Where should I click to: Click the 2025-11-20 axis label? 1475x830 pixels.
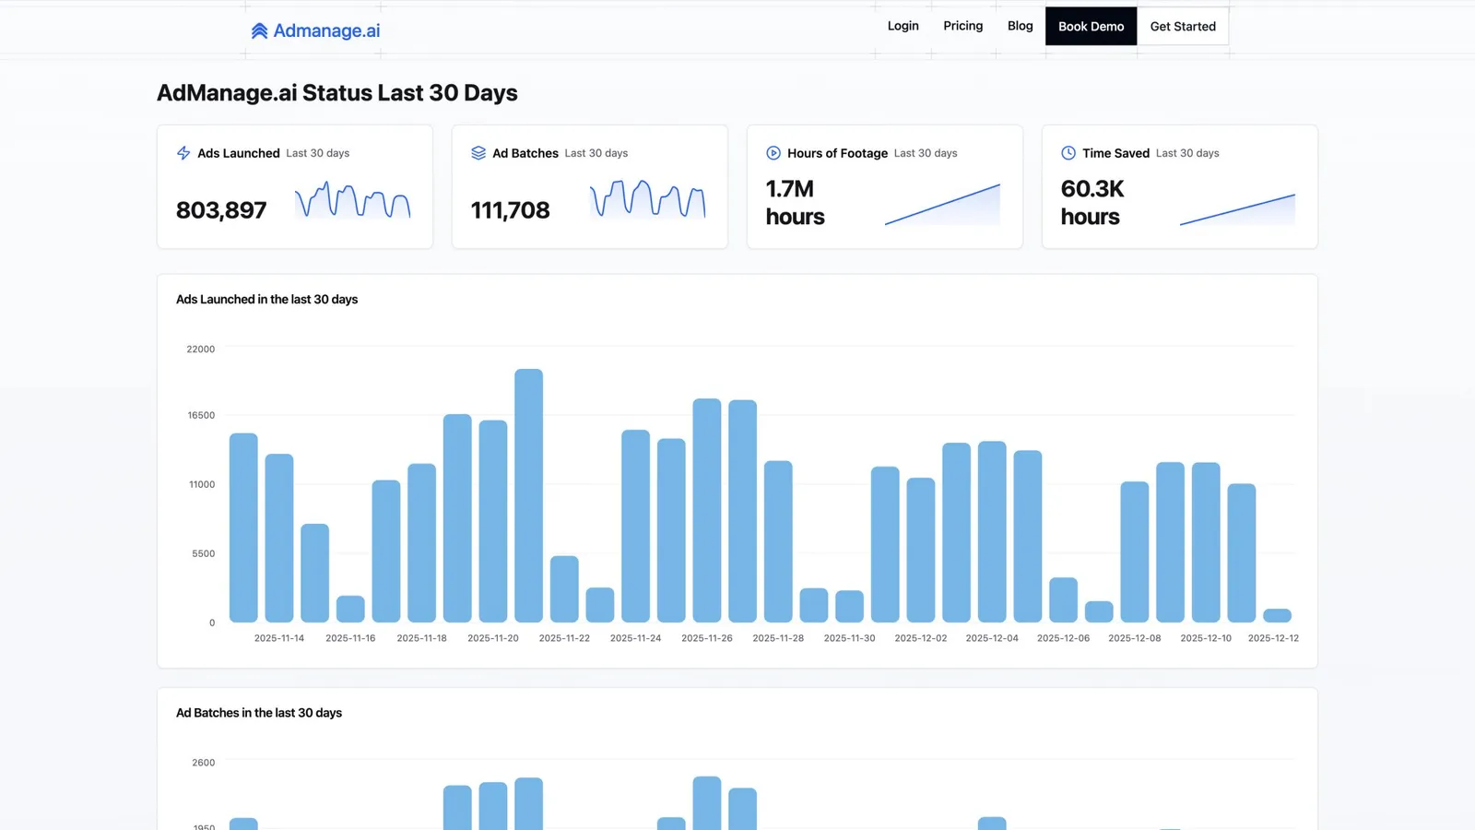(x=493, y=638)
